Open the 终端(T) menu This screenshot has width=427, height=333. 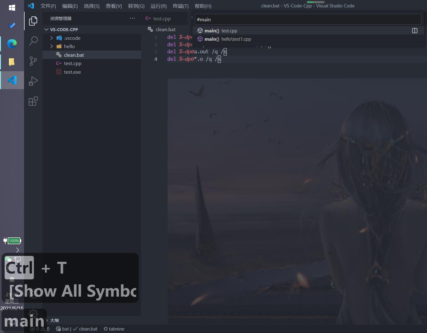click(181, 6)
